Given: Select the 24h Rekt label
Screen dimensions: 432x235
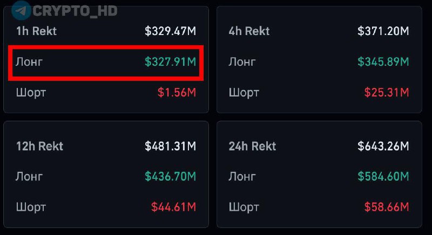Looking at the screenshot, I should (x=252, y=146).
